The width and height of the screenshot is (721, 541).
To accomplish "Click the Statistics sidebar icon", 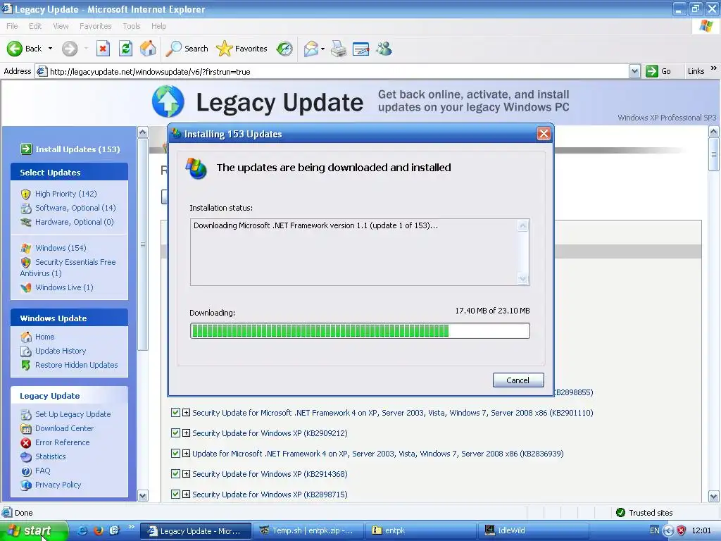I will 26,456.
